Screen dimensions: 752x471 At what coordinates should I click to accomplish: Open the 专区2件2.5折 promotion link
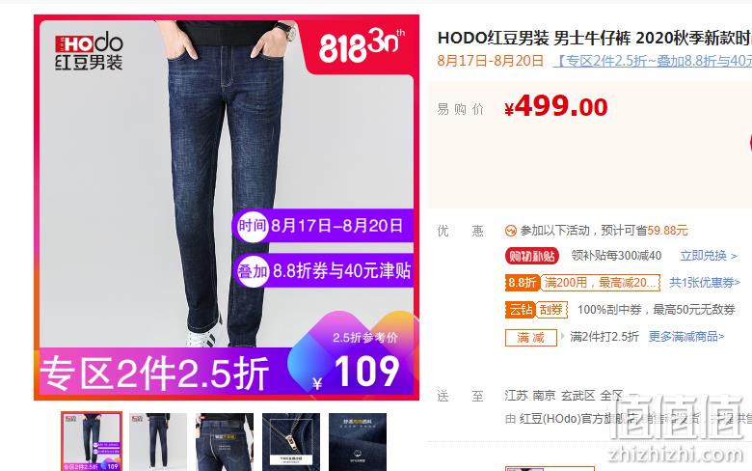coord(653,61)
